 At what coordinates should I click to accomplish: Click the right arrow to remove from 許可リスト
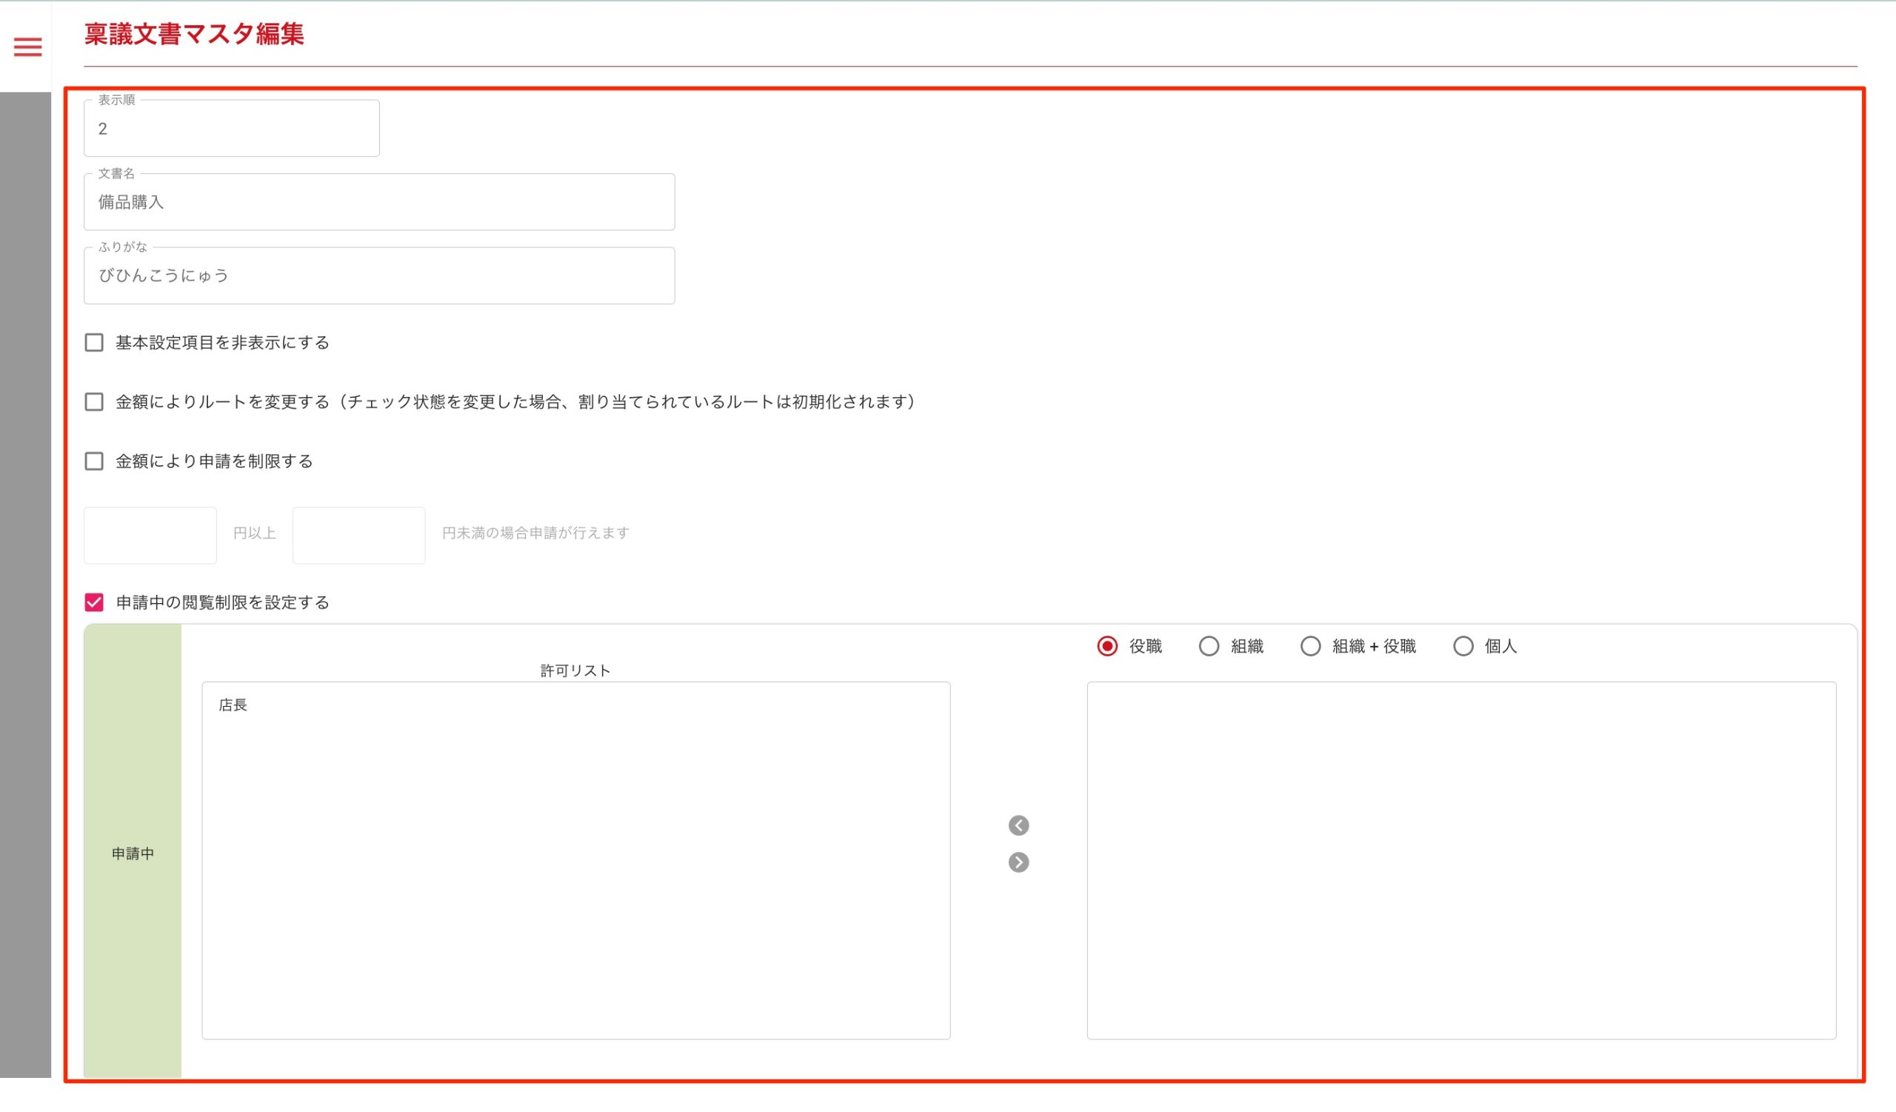click(x=1018, y=862)
